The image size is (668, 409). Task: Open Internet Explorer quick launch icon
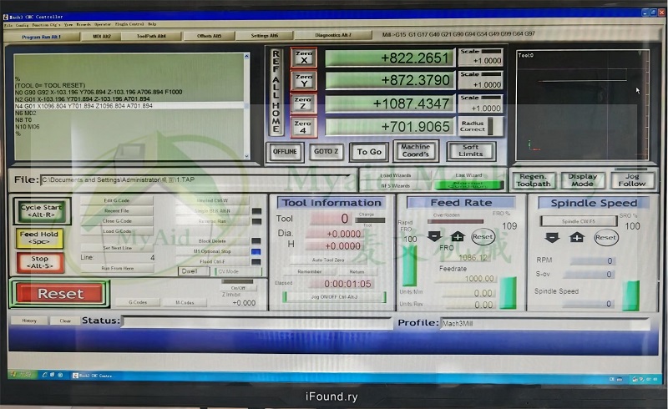[x=44, y=375]
